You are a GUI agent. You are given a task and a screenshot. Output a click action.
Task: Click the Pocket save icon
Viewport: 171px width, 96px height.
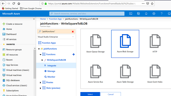coord(148,4)
